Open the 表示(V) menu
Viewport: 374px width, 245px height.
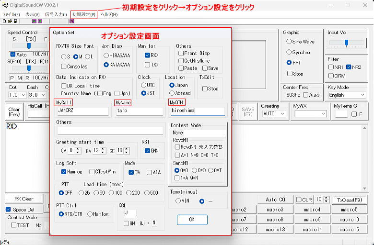[32, 14]
